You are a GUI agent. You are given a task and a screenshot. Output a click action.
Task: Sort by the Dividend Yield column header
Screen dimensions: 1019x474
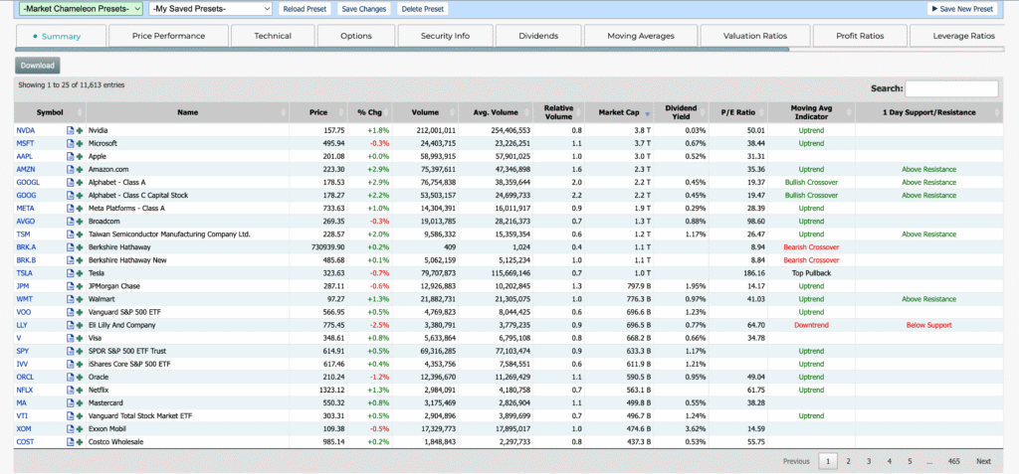[681, 112]
